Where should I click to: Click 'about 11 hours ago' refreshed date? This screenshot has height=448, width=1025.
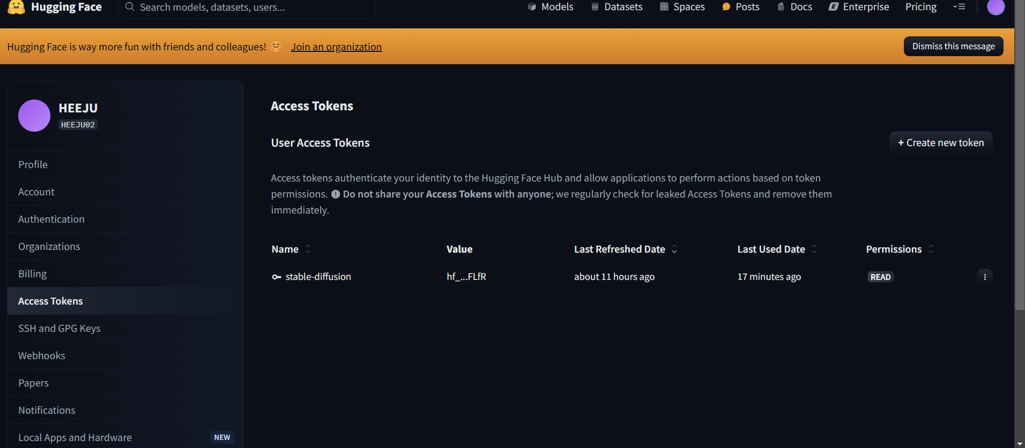(614, 277)
